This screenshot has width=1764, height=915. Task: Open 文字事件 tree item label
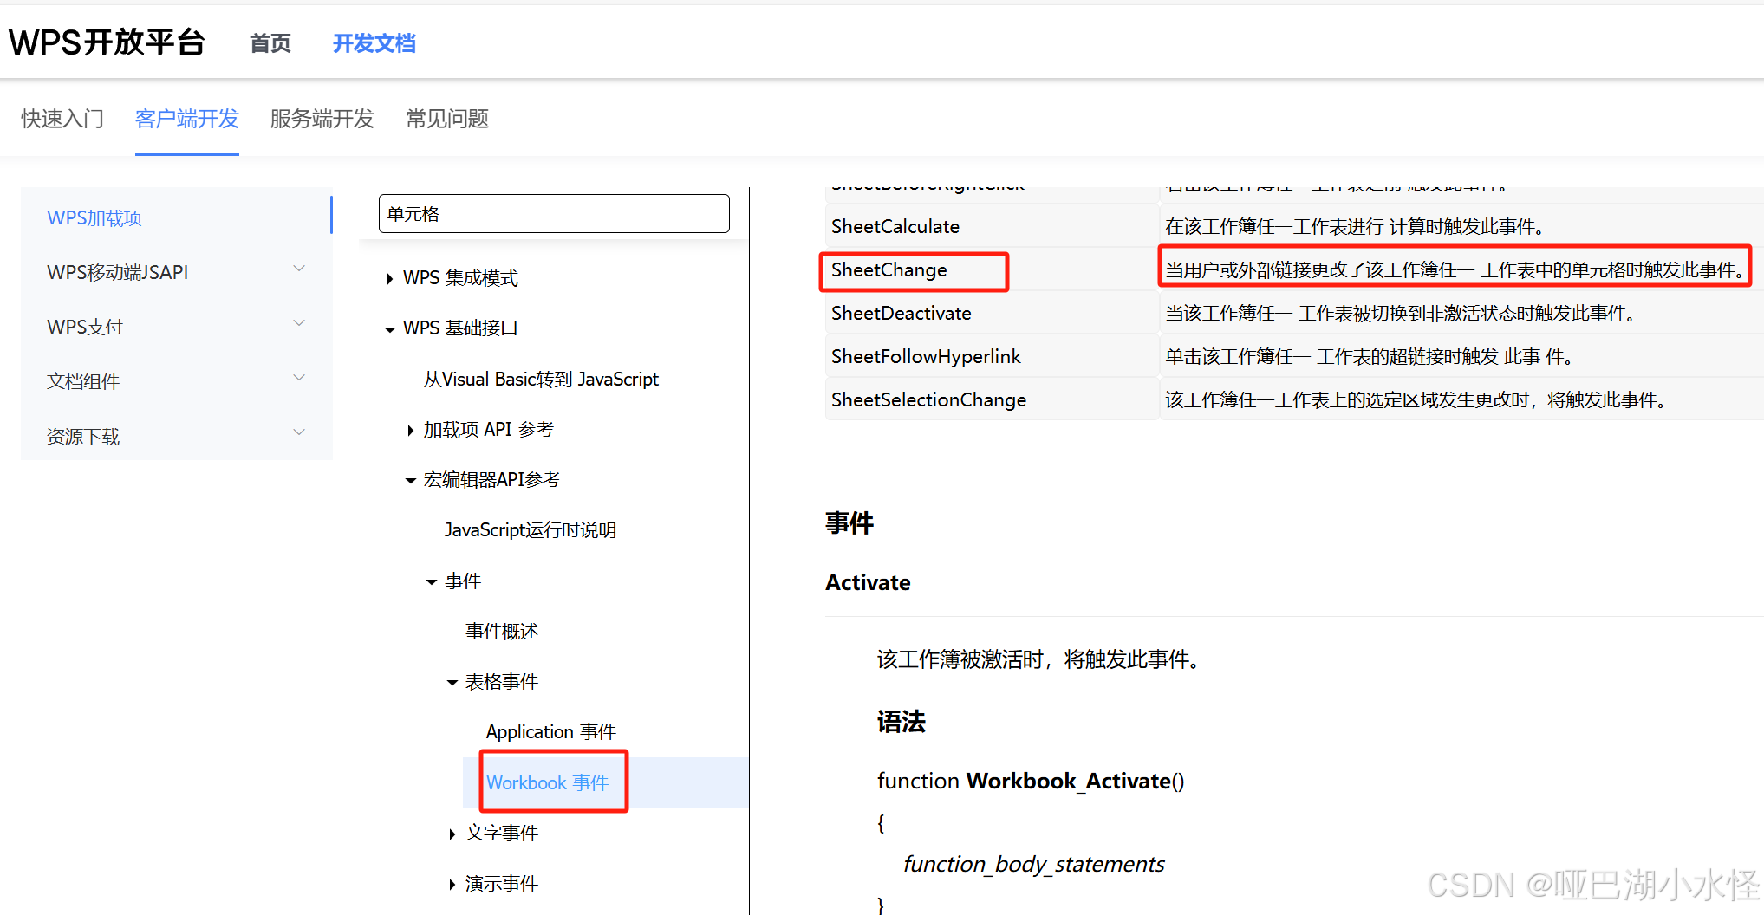pyautogui.click(x=502, y=833)
